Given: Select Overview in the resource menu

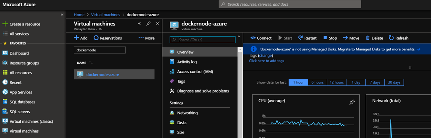Looking at the screenshot, I should [x=200, y=52].
